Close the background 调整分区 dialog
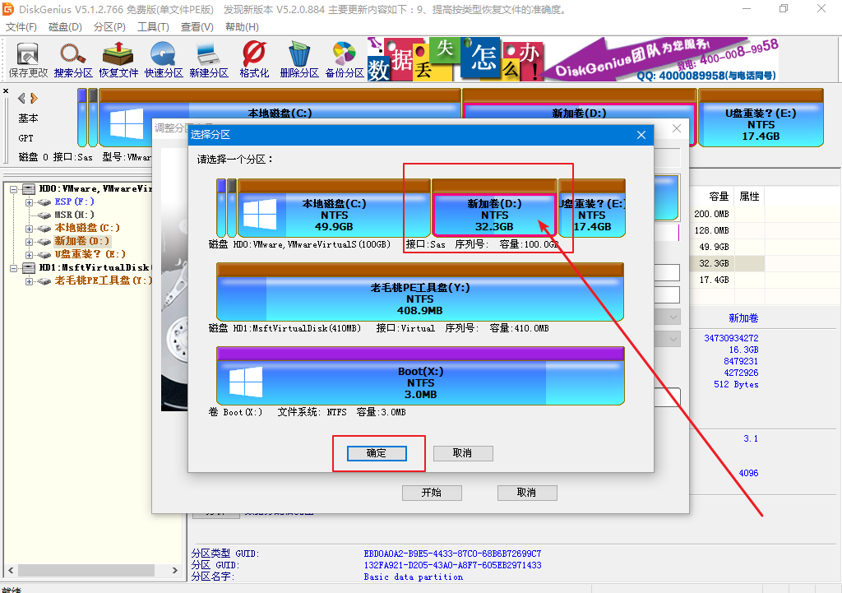 [677, 128]
